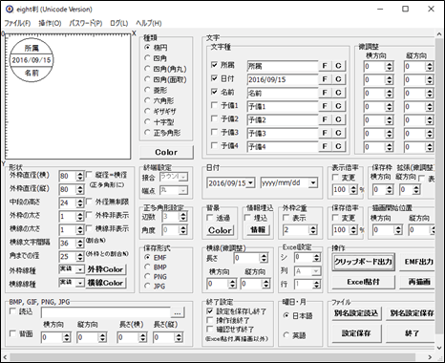445x363 pixels.
Task: Click the 外枠Color button
Action: point(105,269)
